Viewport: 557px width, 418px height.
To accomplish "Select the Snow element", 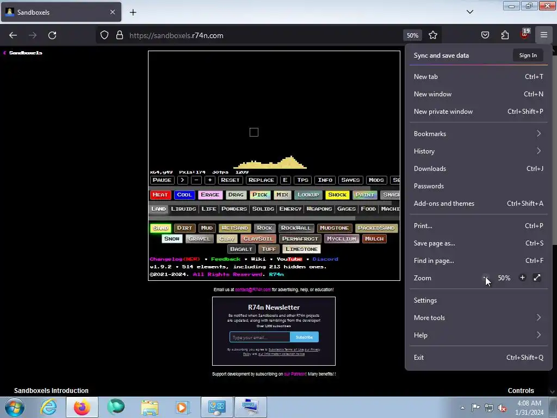I will [x=172, y=238].
